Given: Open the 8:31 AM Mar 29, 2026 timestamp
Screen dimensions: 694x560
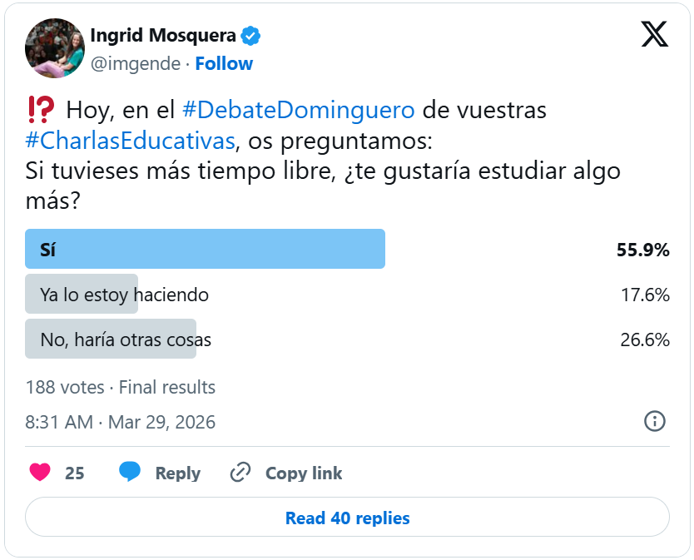Looking at the screenshot, I should click(x=121, y=422).
